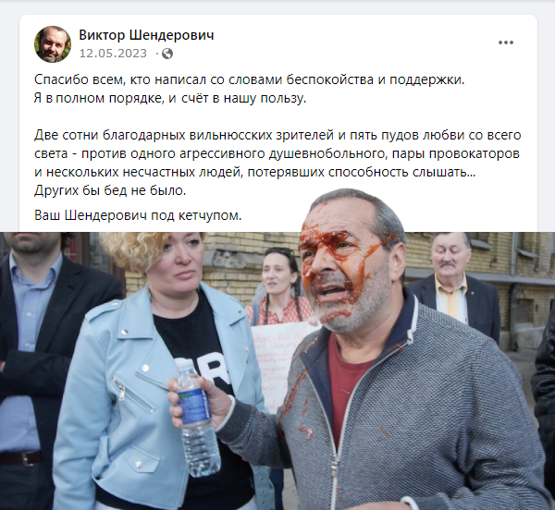This screenshot has width=555, height=510.
Task: Click the sentence 'Других бы бед не было.'
Action: click(x=110, y=190)
